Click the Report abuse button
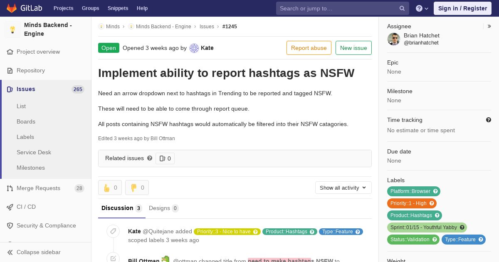This screenshot has height=262, width=499. pos(309,48)
